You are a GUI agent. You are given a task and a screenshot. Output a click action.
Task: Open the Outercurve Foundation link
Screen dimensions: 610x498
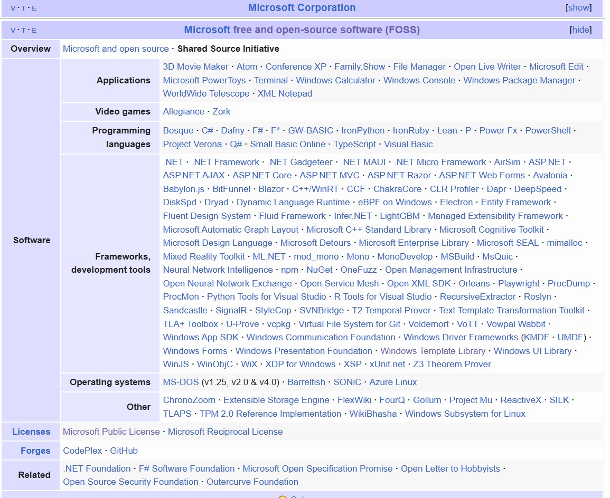click(x=252, y=482)
